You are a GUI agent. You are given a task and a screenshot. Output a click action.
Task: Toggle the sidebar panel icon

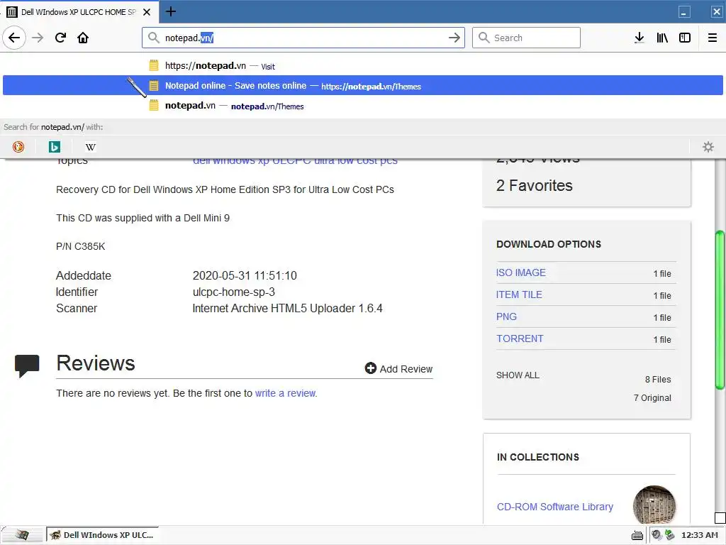tap(685, 38)
